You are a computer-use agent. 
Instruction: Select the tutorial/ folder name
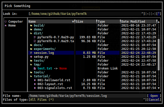[42, 76]
